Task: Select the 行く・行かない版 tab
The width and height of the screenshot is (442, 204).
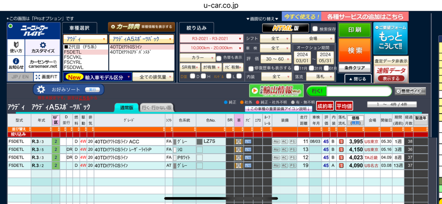Action: (157, 107)
